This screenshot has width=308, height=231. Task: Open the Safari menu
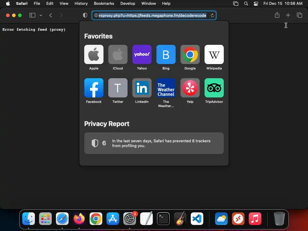(x=22, y=3)
